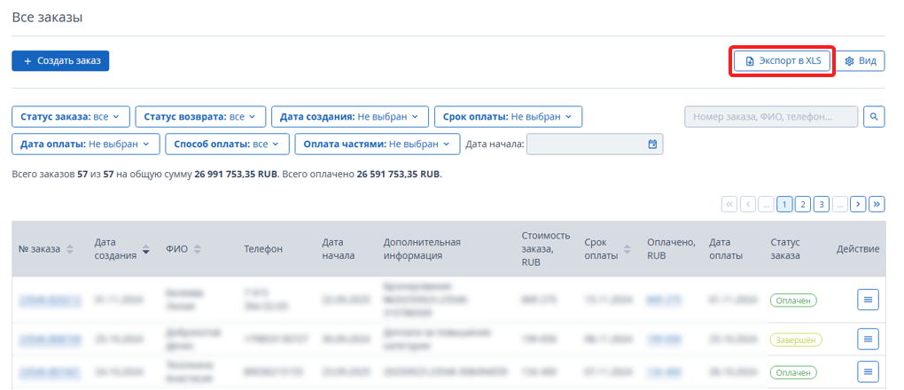This screenshot has width=904, height=390.
Task: Focus the order number search field
Action: [x=771, y=116]
